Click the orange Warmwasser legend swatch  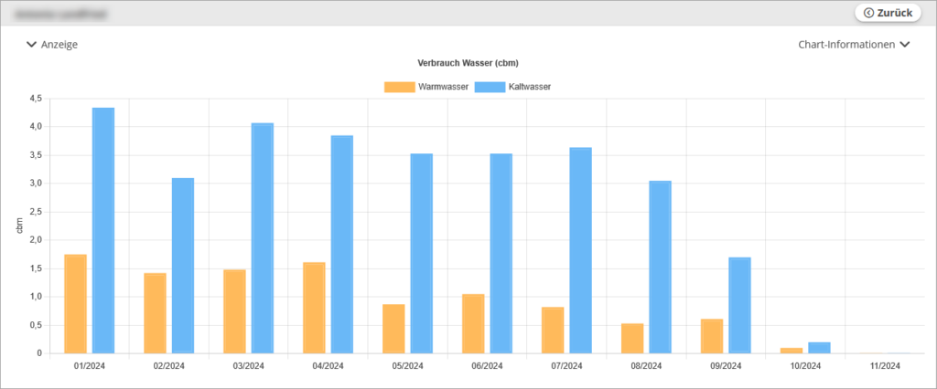(399, 87)
